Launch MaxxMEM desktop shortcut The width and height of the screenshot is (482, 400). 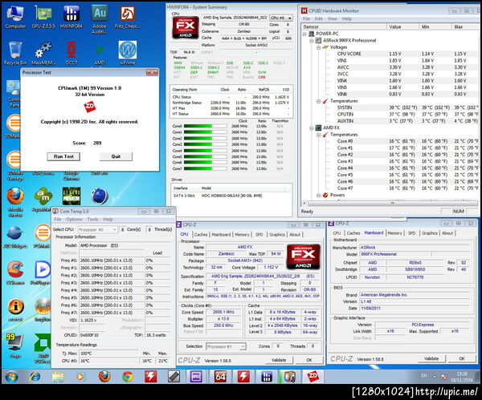(x=43, y=54)
